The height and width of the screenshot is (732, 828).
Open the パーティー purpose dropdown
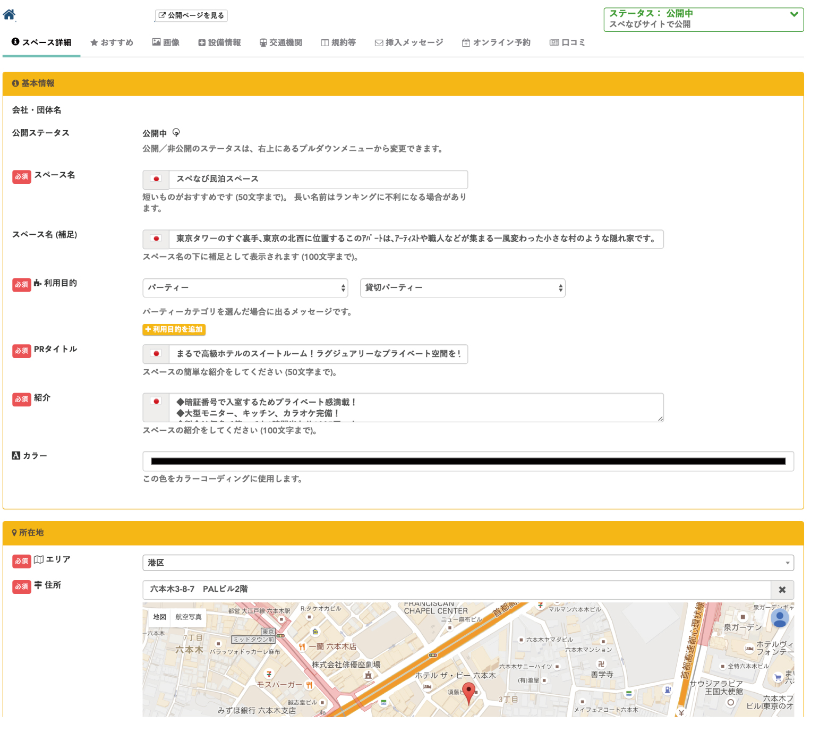click(x=245, y=288)
